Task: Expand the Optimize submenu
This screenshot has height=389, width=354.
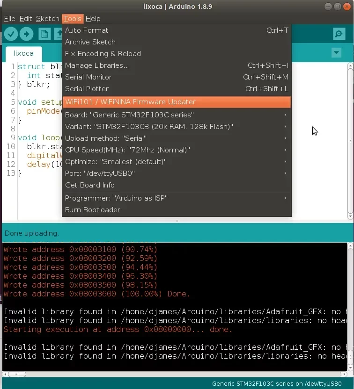Action: point(177,161)
